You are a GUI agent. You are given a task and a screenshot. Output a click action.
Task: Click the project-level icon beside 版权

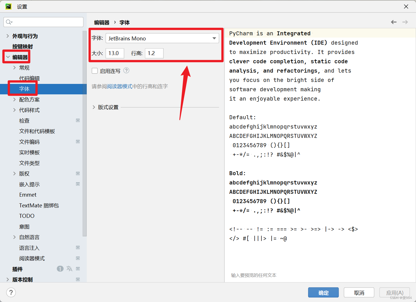[x=78, y=173]
